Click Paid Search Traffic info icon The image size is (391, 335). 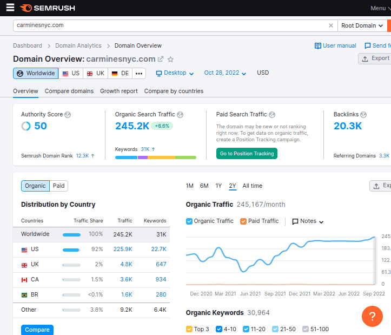tap(272, 115)
